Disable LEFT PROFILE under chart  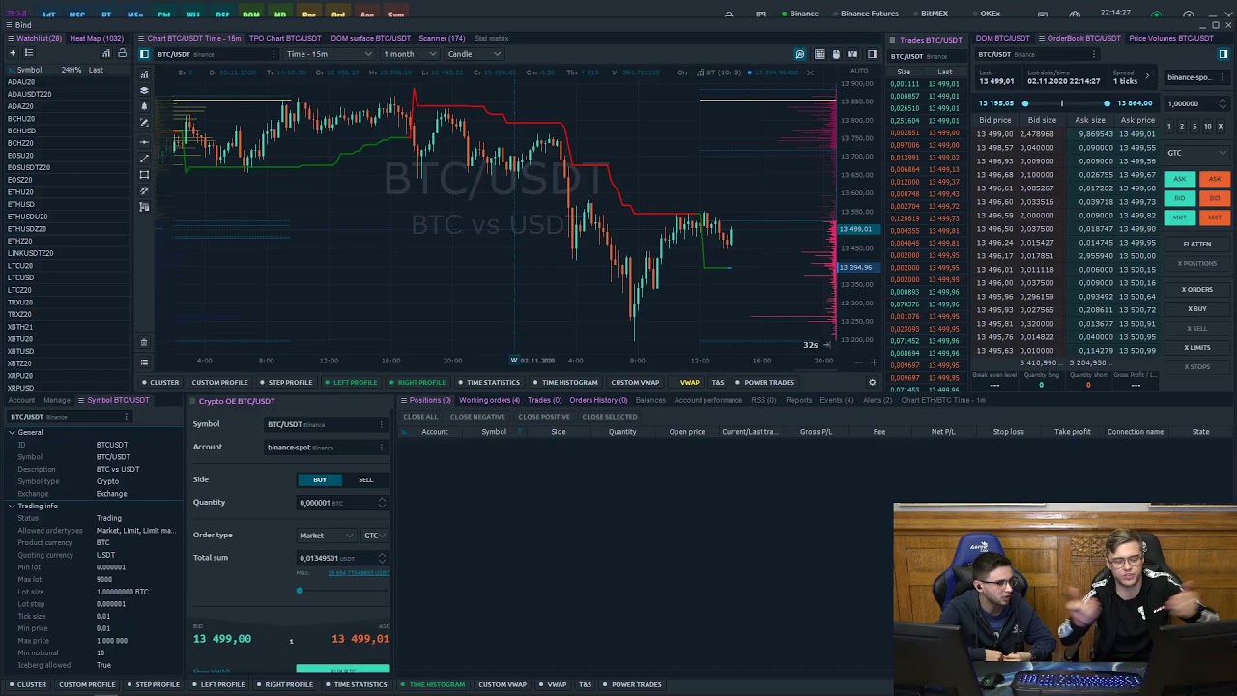coord(352,383)
